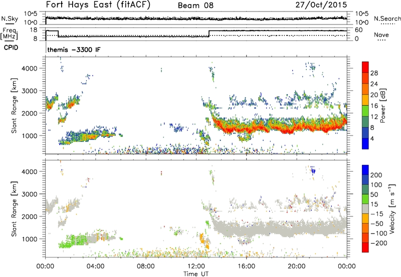The height and width of the screenshot is (277, 401).
Task: Click the '10^0' tick on the N.Sky axis
Action: [x=31, y=22]
